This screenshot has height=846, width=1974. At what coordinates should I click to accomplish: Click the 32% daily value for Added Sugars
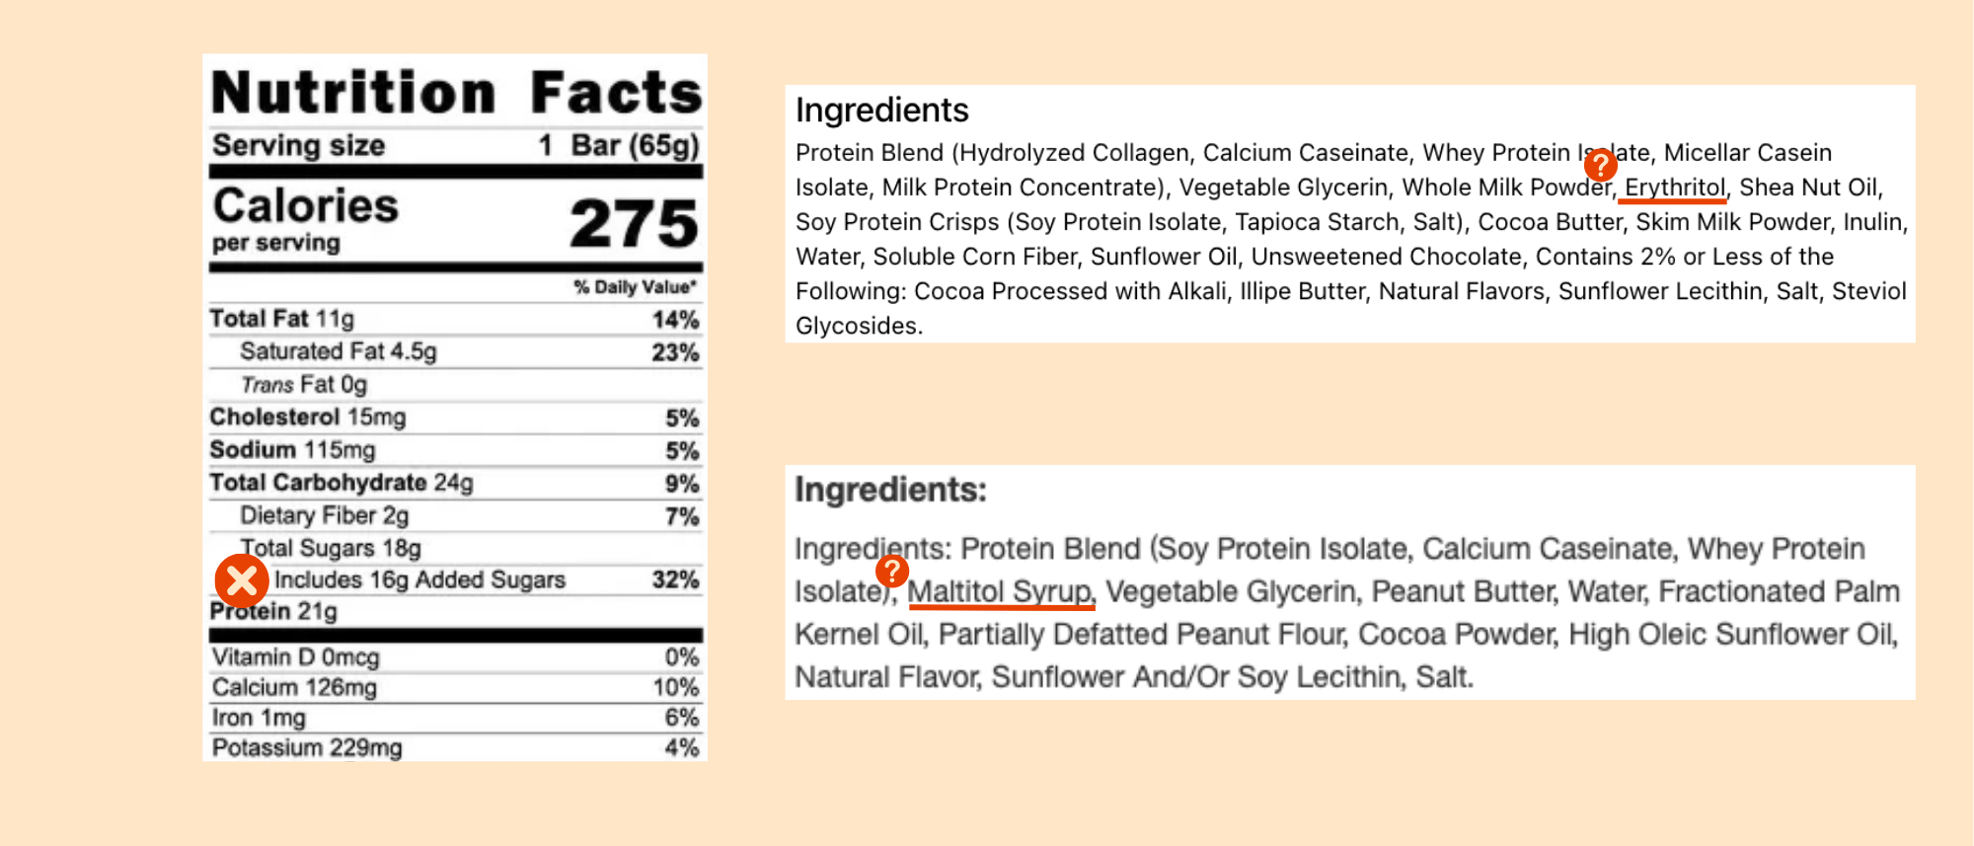click(x=676, y=579)
